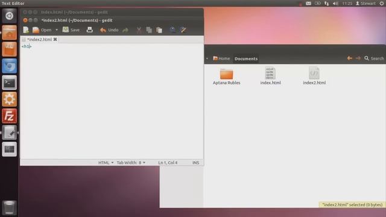Screen dimensions: 386x217
Task: Open the network indicator menu
Action: point(327,4)
